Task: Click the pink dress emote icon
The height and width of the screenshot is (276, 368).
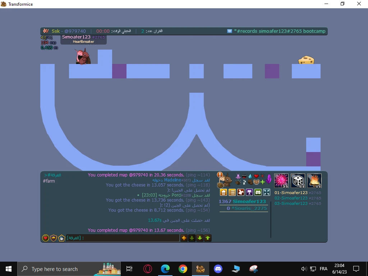Action: 238,176
